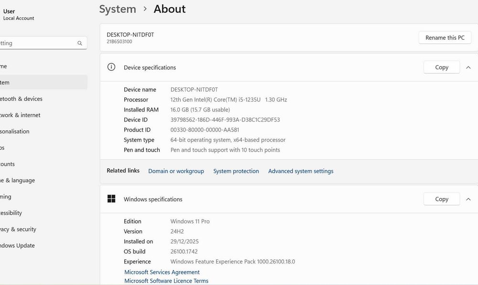Open Home in the sidebar
Screen dimensions: 478x285
point(43,66)
